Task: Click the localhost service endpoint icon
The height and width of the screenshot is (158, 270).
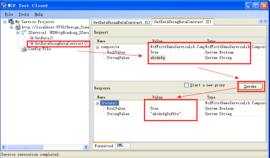Action: click(x=17, y=27)
